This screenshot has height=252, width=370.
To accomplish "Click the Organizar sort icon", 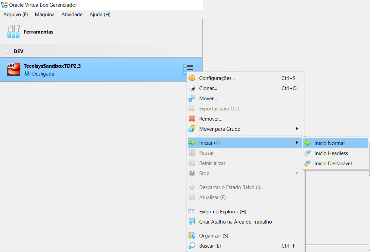I will point(192,235).
